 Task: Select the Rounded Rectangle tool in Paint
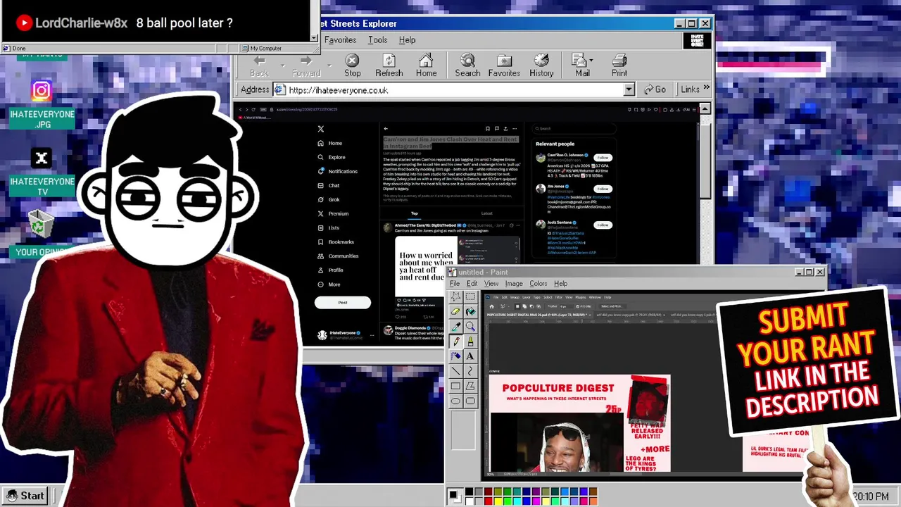coord(470,401)
